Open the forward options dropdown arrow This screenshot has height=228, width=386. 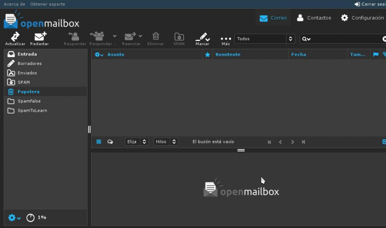(140, 36)
